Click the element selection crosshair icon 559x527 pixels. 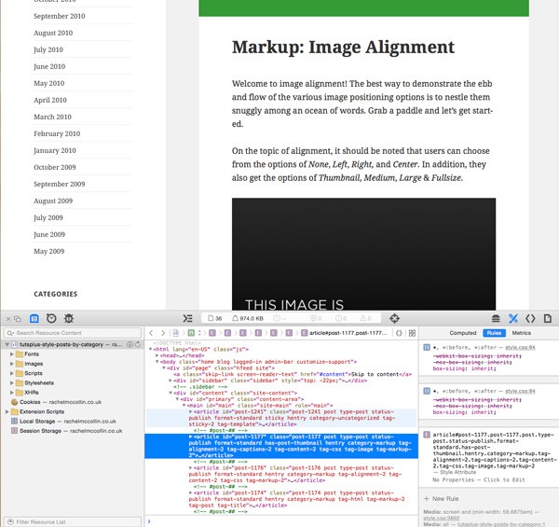394,318
